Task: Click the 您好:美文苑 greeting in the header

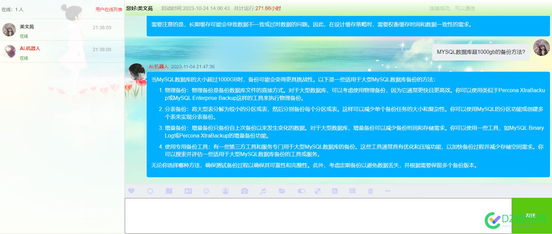Action: (139, 8)
